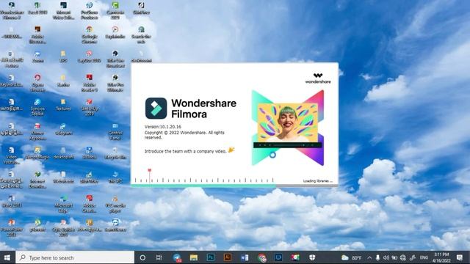
Task: Click the Wondershare brand logo on the splash
Action: [x=318, y=78]
